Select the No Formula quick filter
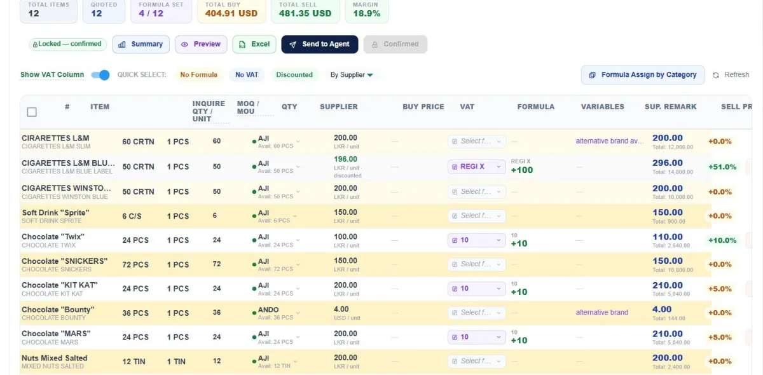The width and height of the screenshot is (763, 375). 199,75
